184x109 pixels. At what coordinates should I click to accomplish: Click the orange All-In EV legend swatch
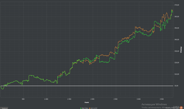[x=90, y=108]
